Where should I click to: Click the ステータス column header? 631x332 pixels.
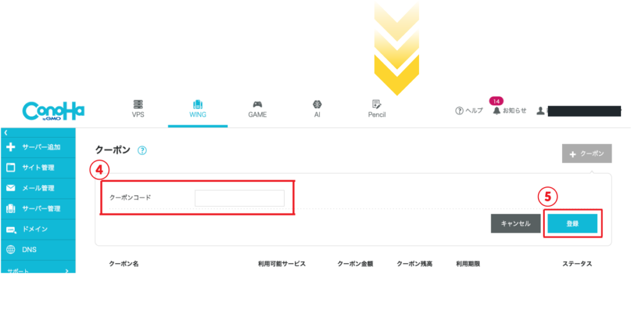pyautogui.click(x=577, y=264)
